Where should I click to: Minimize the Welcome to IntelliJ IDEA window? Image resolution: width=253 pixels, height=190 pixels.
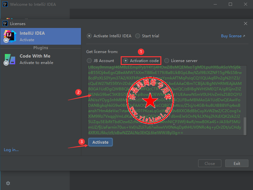point(215,4)
